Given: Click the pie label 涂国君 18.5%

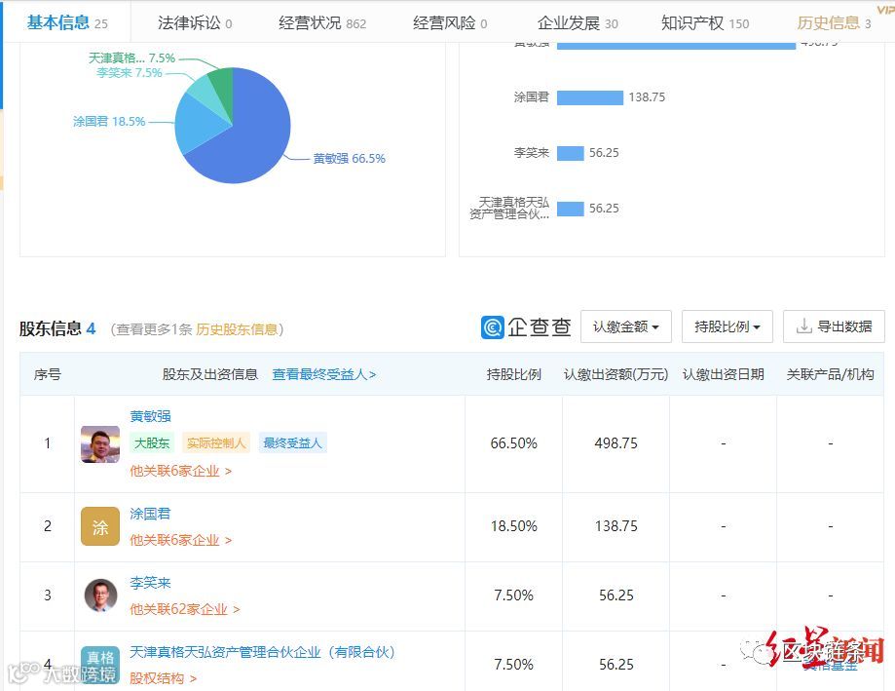Looking at the screenshot, I should (x=109, y=121).
